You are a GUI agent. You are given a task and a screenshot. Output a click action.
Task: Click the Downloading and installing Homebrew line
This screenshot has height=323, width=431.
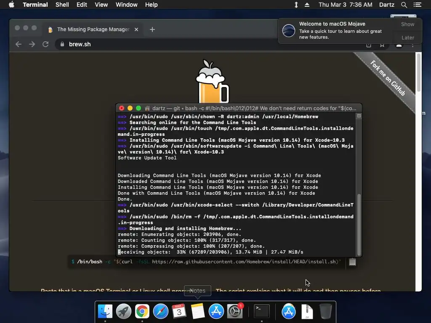coord(179,228)
